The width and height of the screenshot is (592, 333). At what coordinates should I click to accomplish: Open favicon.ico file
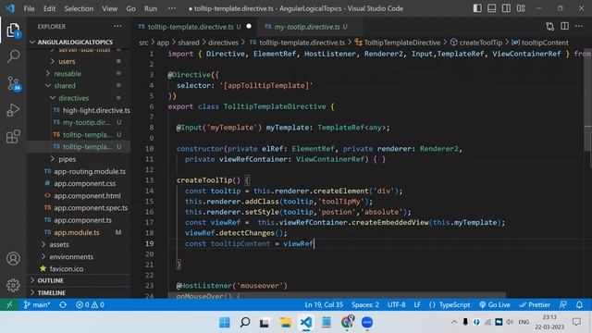click(x=67, y=269)
